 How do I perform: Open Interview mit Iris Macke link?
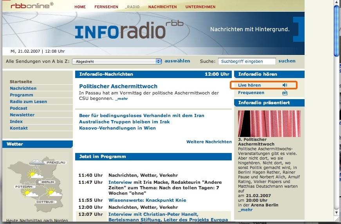tap(120, 182)
